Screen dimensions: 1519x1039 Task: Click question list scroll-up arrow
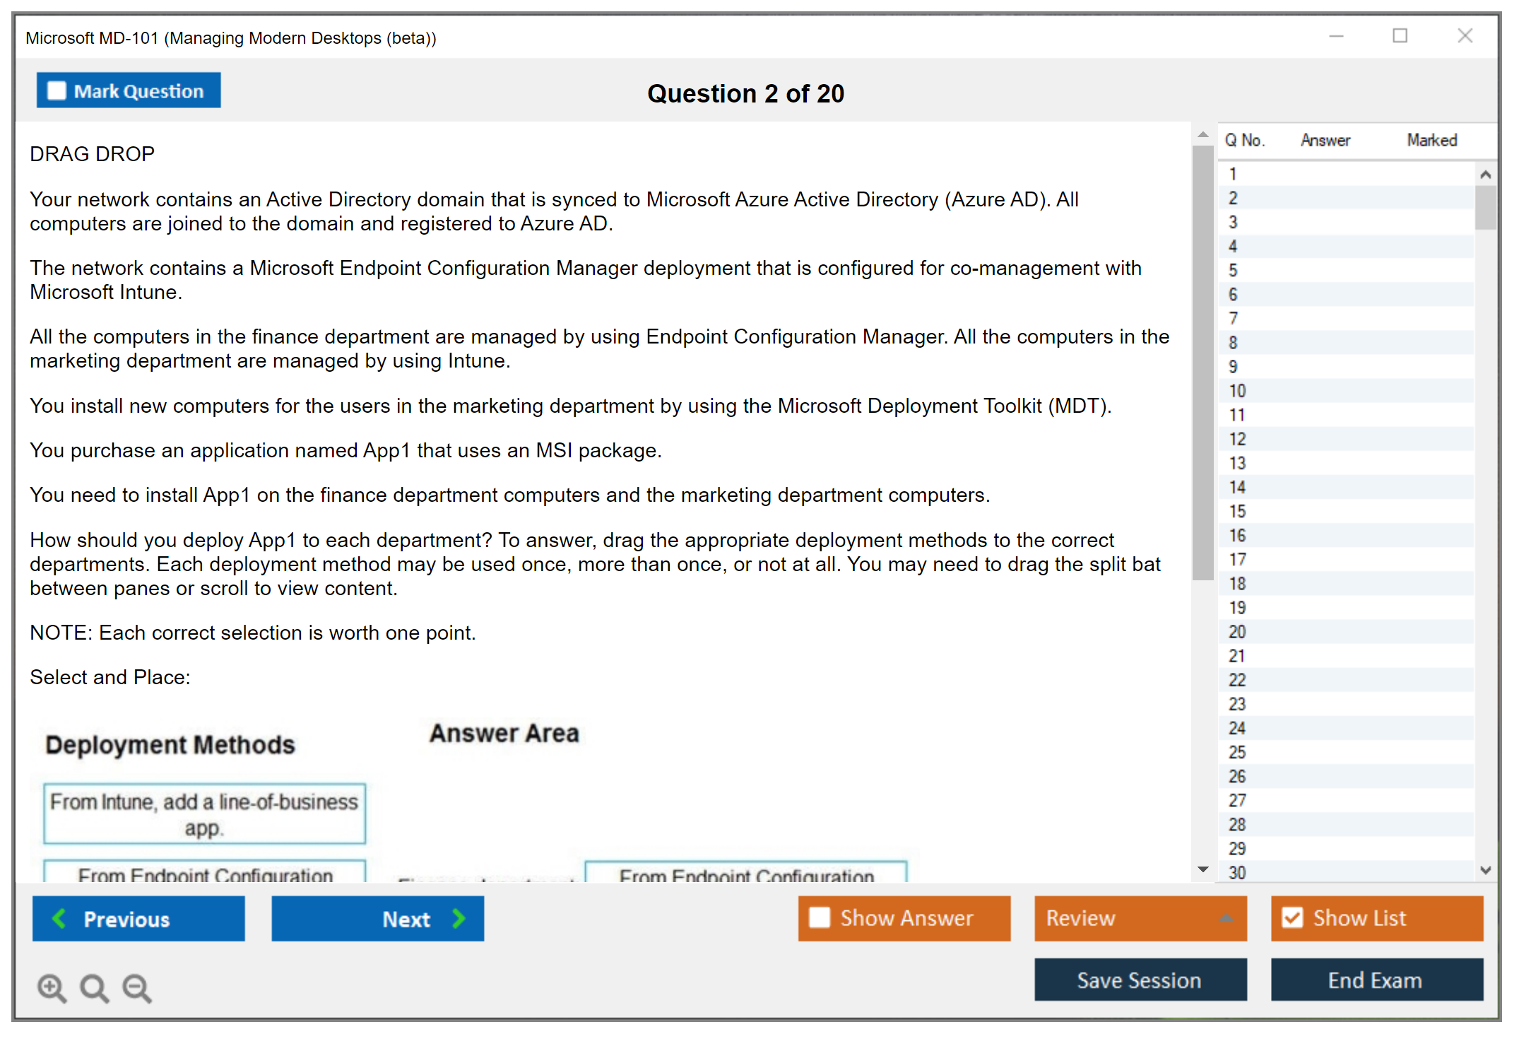[x=1485, y=175]
